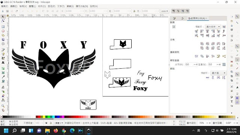Viewport: 240px width, 135px height.
Task: Toggle scale rounded corners option
Action: [x=178, y=11]
